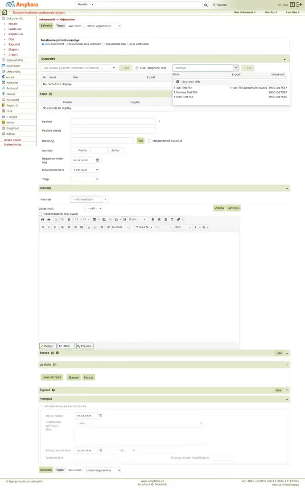The width and height of the screenshot is (305, 490).
Task: Open the top 'Vali vorm' dropdown
Action: [x=102, y=26]
